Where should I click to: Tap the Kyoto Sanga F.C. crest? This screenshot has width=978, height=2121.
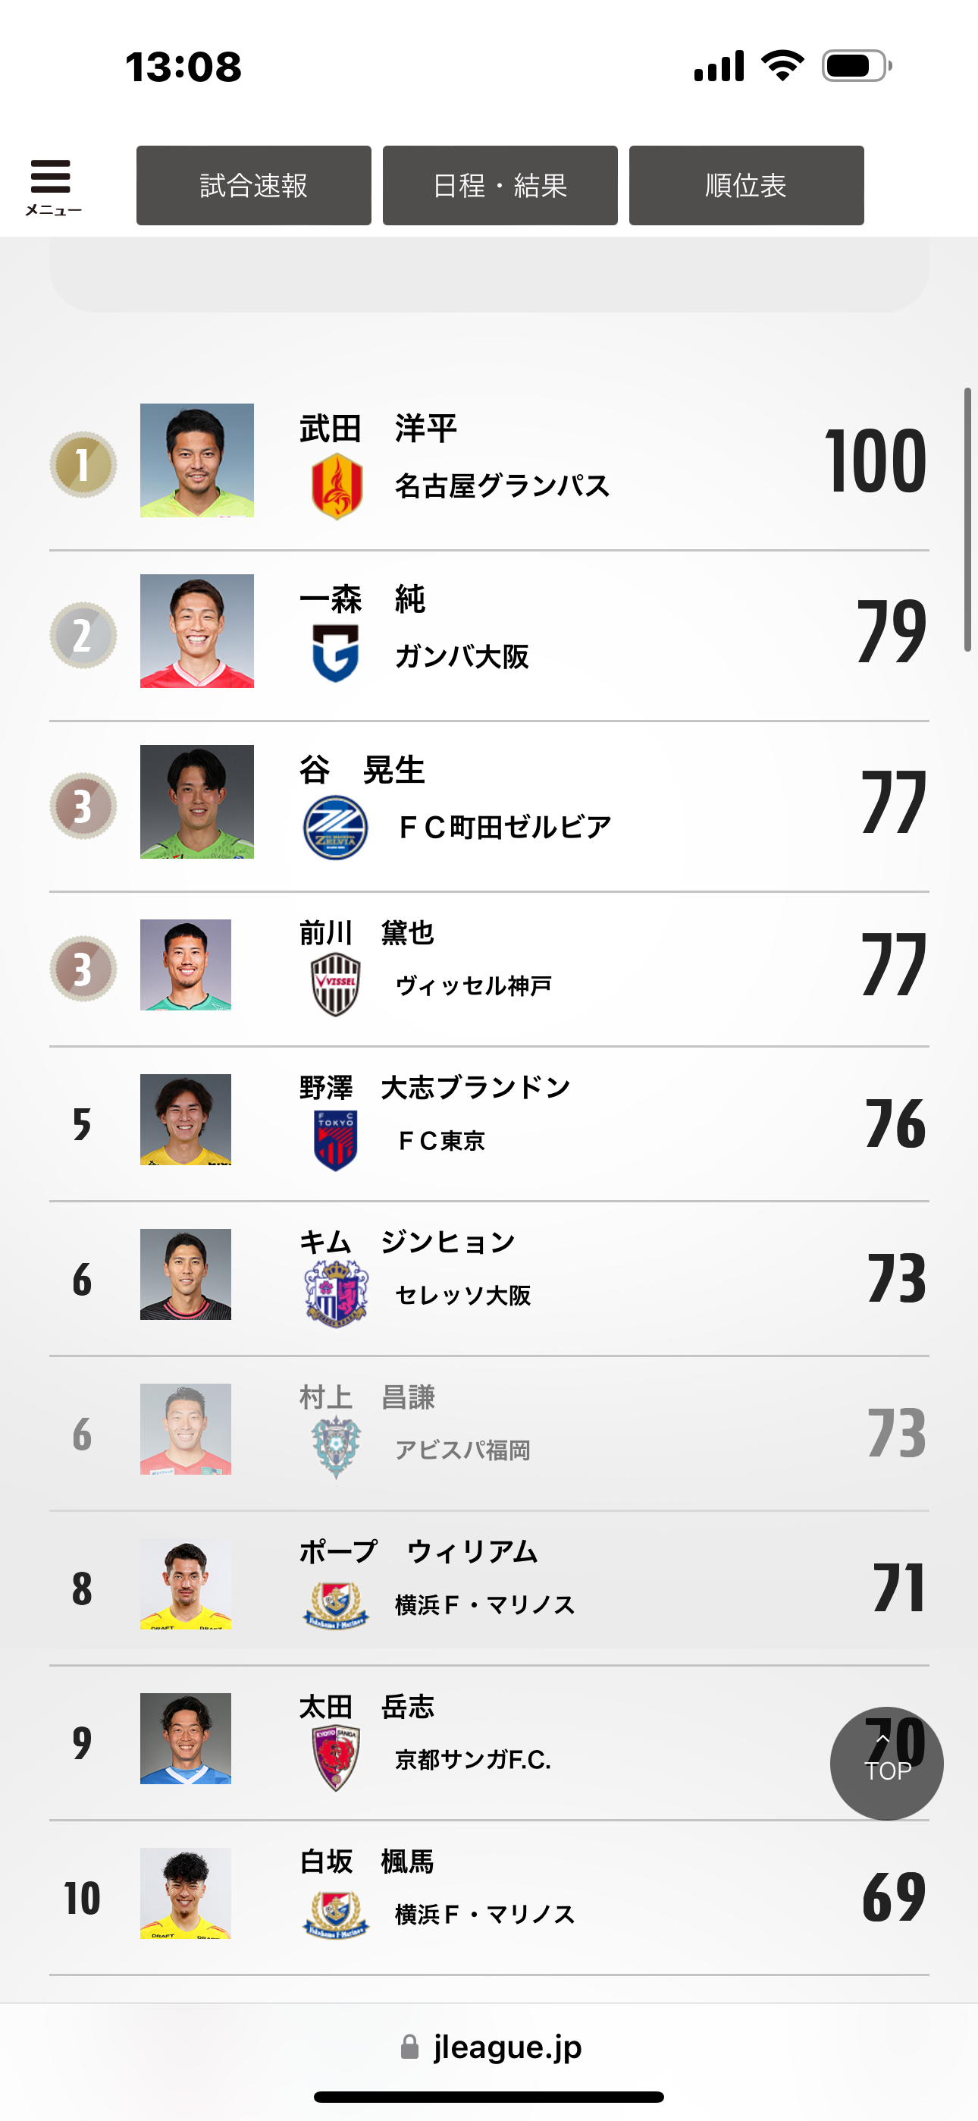[x=336, y=1758]
